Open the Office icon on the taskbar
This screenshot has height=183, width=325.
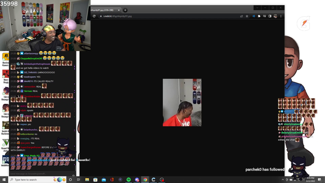point(112,179)
